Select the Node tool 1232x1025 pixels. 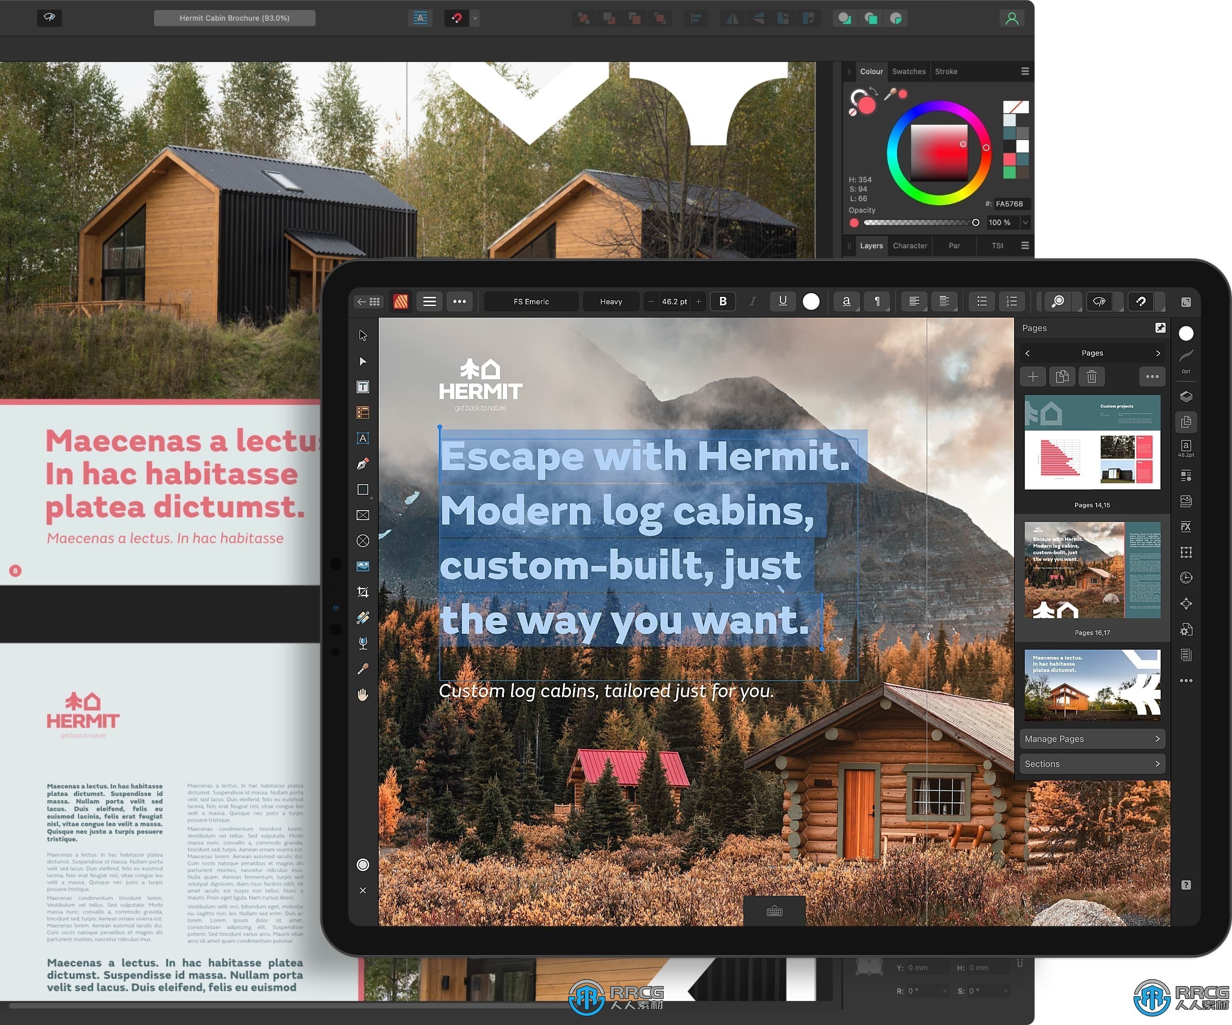[363, 361]
